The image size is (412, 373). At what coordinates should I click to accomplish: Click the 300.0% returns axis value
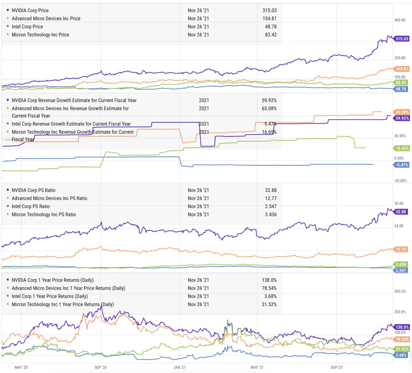pos(400,291)
